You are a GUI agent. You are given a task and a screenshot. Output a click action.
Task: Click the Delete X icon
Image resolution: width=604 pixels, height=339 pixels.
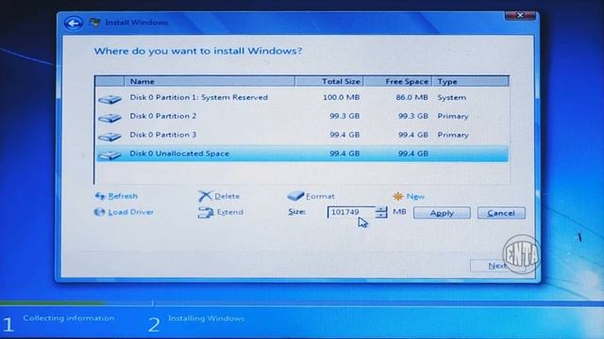tap(205, 196)
